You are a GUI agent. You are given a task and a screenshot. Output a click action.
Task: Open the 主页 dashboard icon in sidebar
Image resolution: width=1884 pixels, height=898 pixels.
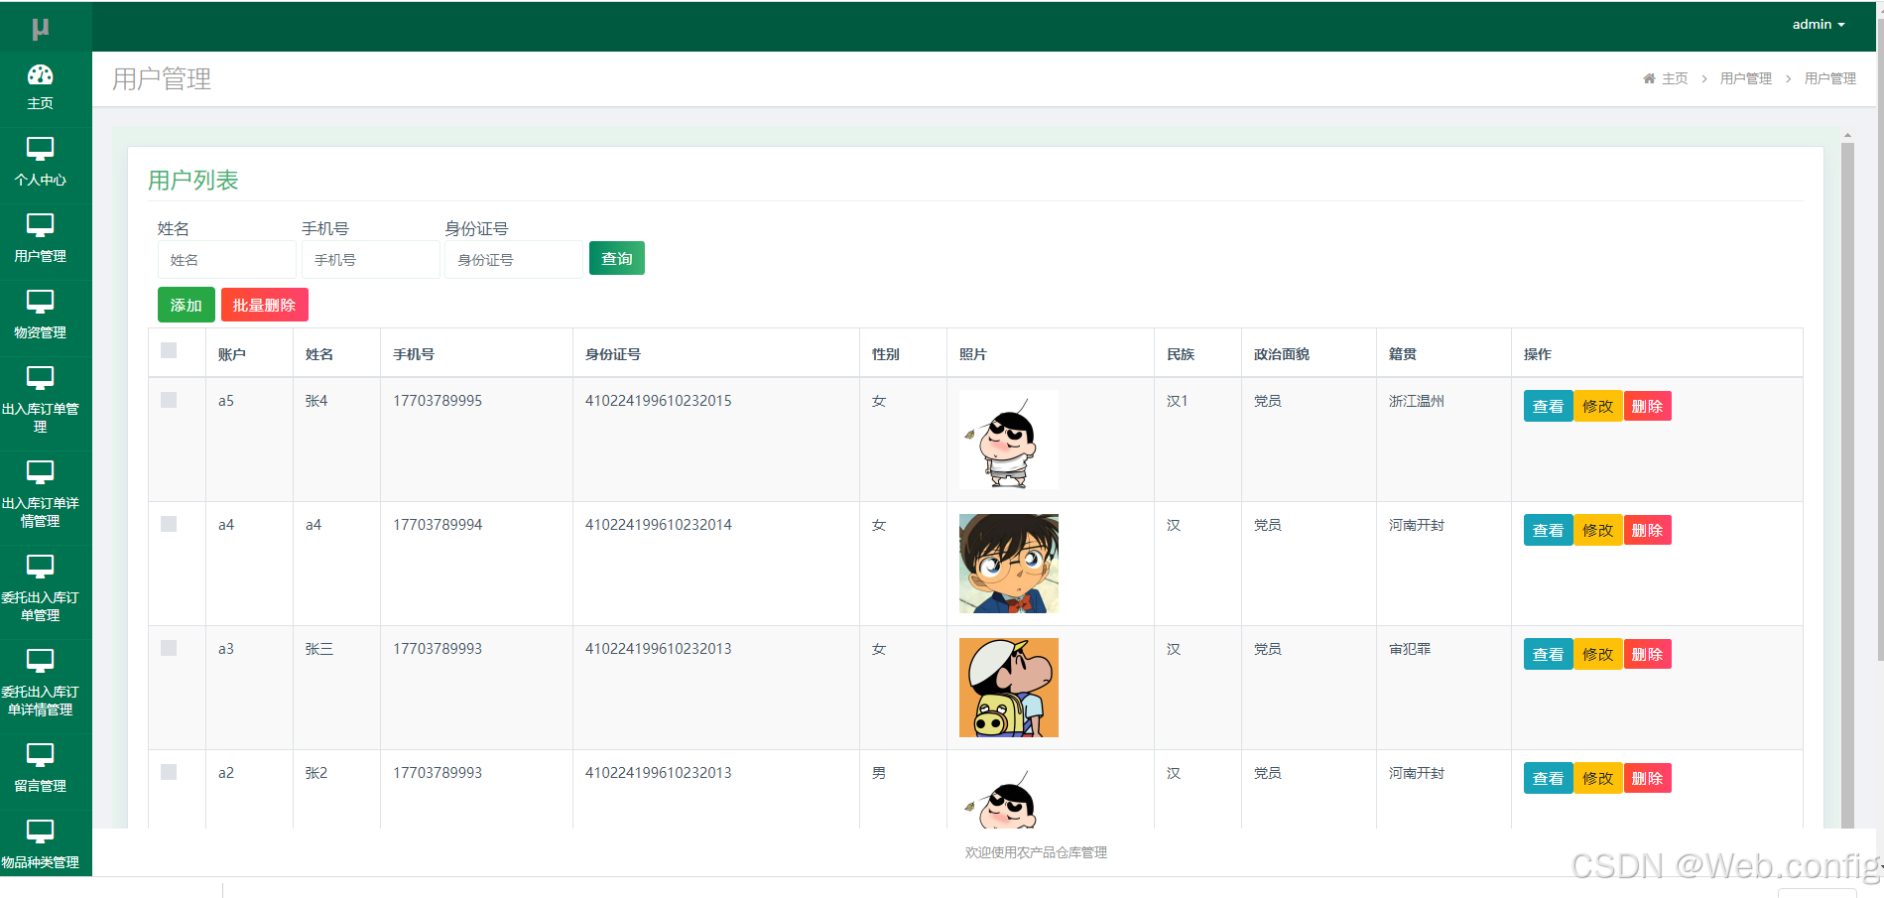pos(40,74)
